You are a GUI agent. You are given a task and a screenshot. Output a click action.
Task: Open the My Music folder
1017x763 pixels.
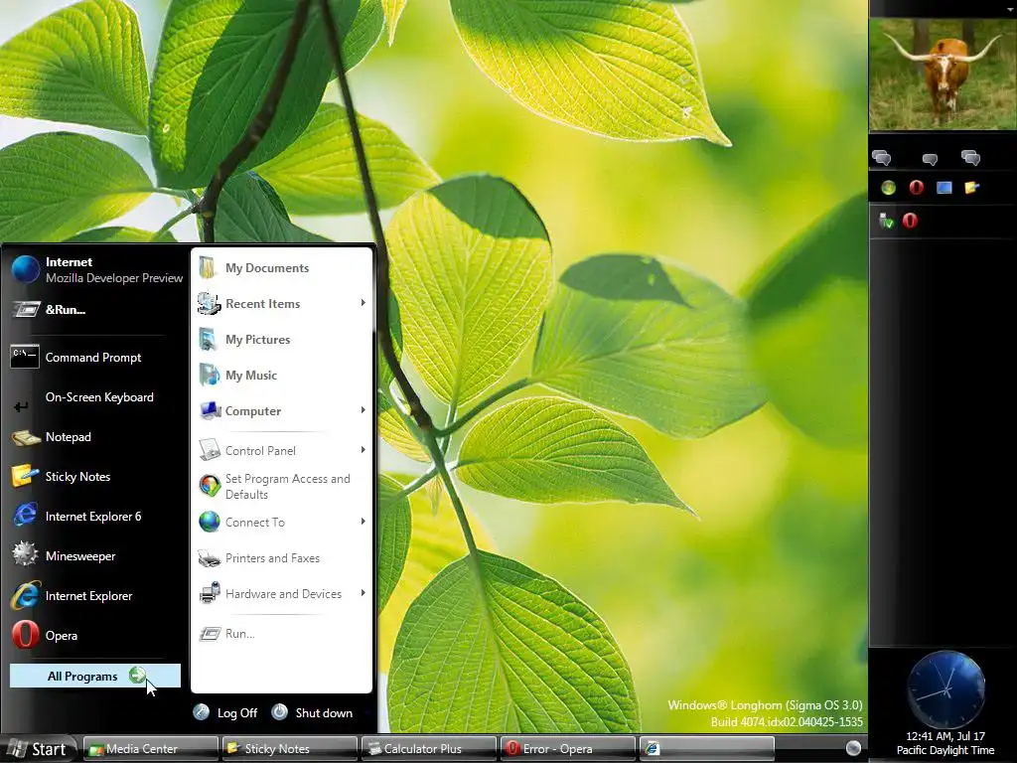pyautogui.click(x=281, y=375)
